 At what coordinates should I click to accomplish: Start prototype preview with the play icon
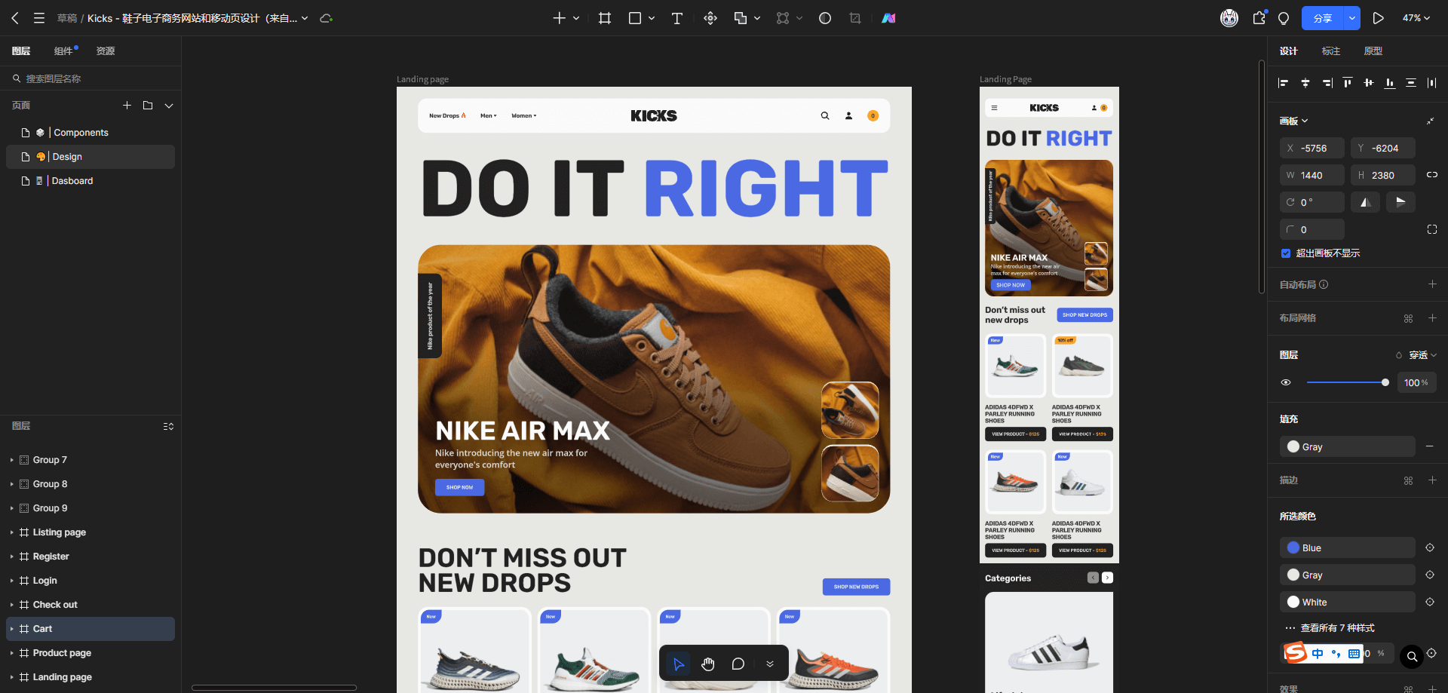1378,18
